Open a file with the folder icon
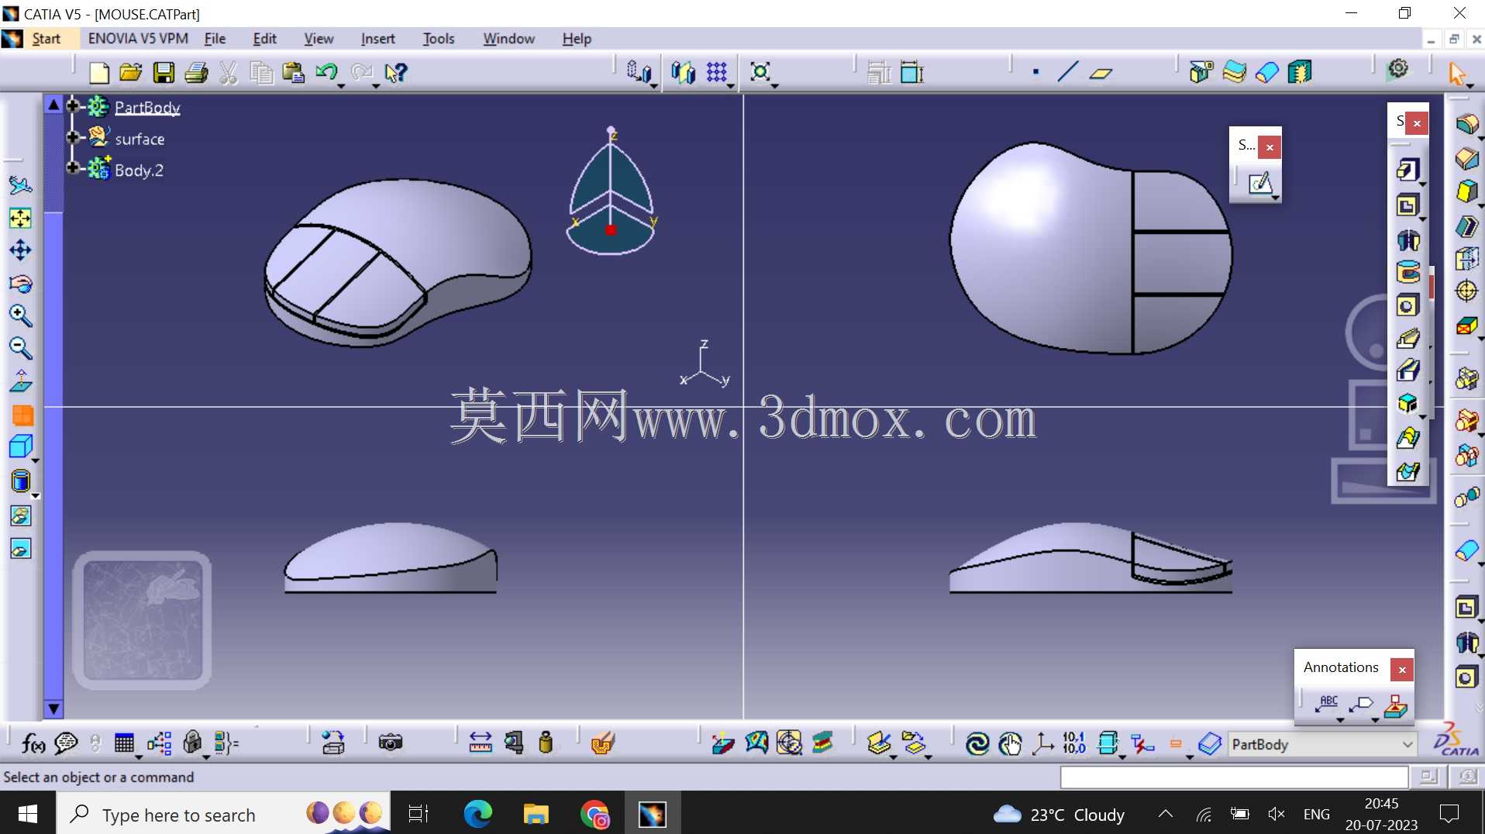 click(131, 73)
